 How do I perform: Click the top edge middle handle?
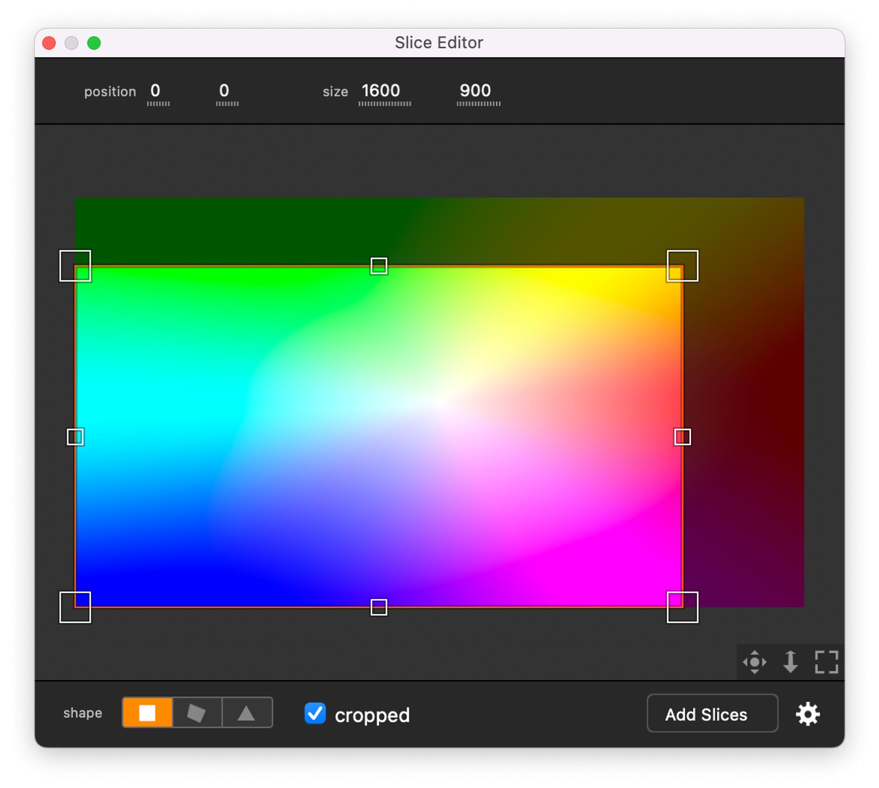[x=379, y=266]
